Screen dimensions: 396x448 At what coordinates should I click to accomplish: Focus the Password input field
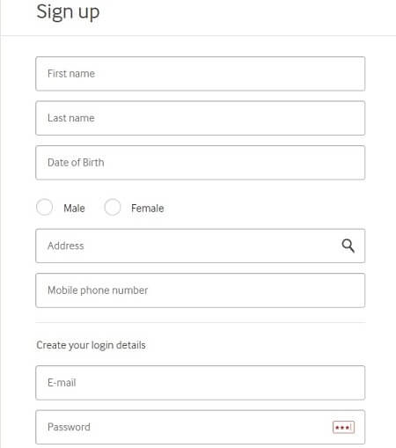click(201, 427)
